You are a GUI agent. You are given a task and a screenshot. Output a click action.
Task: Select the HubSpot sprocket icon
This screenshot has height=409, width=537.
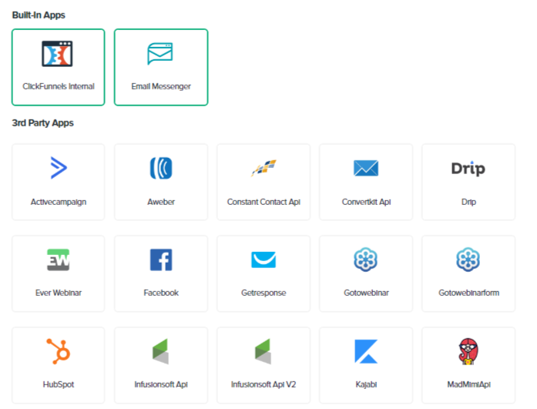click(x=59, y=351)
